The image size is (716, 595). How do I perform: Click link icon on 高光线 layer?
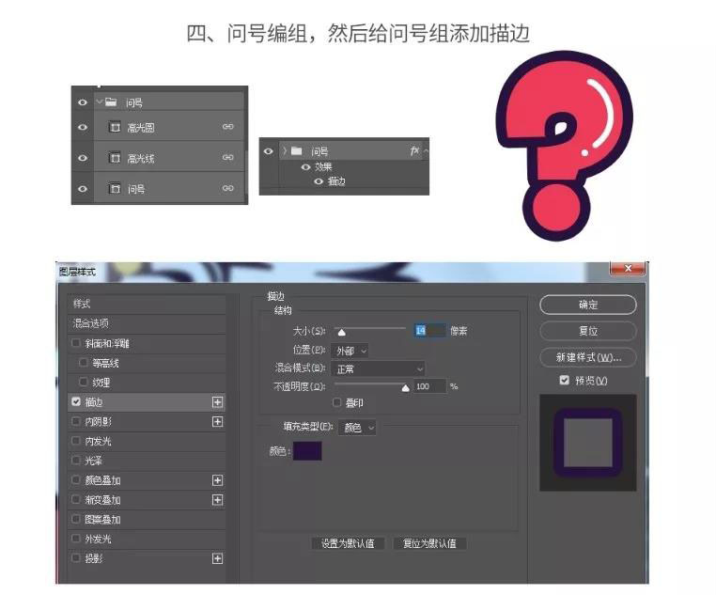click(227, 157)
